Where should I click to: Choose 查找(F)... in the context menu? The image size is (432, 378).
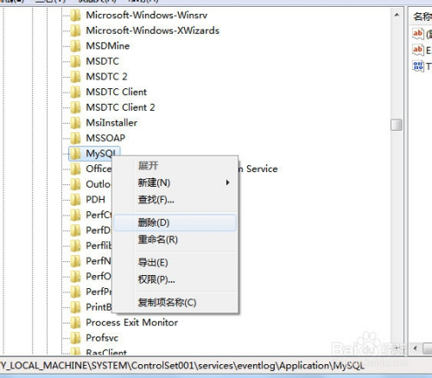tap(175, 200)
